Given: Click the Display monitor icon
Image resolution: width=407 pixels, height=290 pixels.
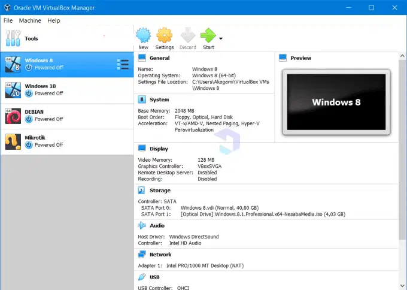Looking at the screenshot, I should (x=142, y=149).
